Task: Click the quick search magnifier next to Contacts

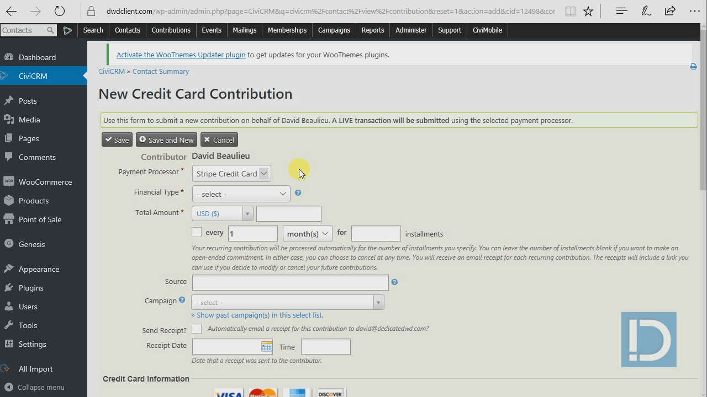Action: tap(50, 30)
